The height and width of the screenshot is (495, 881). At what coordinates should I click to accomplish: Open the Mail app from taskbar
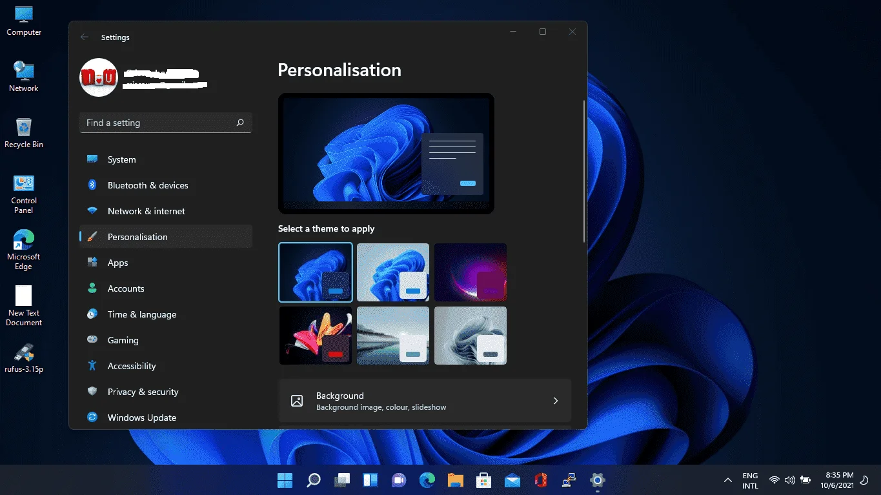[512, 480]
